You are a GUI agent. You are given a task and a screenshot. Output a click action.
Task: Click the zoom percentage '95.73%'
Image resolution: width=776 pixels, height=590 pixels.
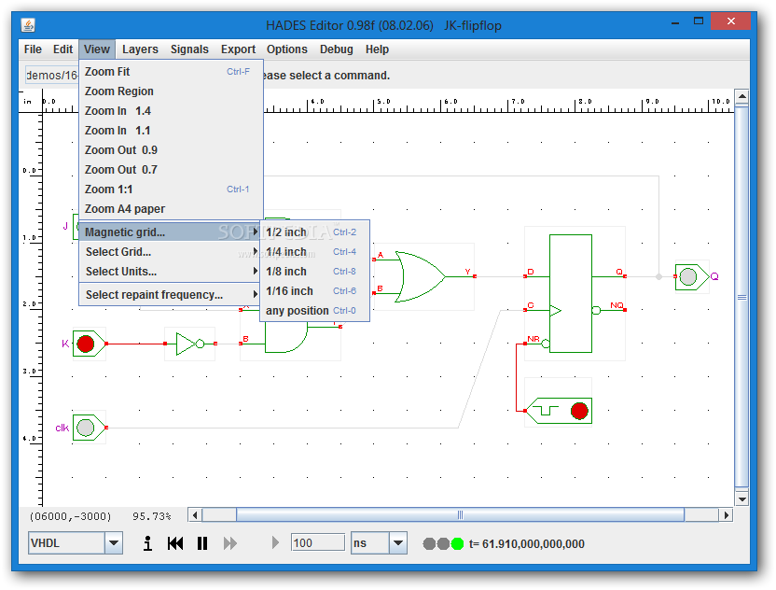click(x=151, y=516)
